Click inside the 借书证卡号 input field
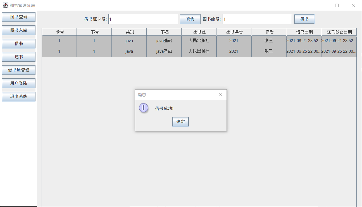 (x=143, y=19)
